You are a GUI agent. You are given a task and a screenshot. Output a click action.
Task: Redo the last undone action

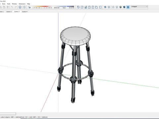coord(16,7)
